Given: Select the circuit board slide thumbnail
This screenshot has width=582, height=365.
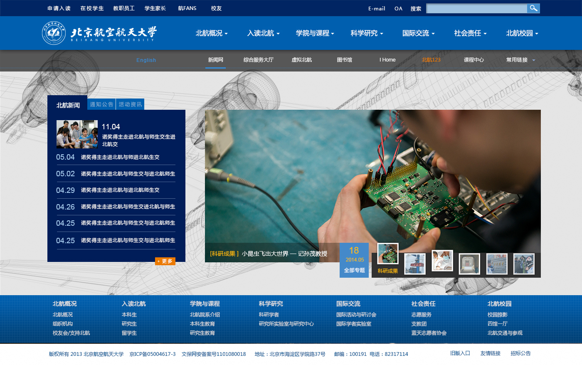Looking at the screenshot, I should click(x=387, y=254).
